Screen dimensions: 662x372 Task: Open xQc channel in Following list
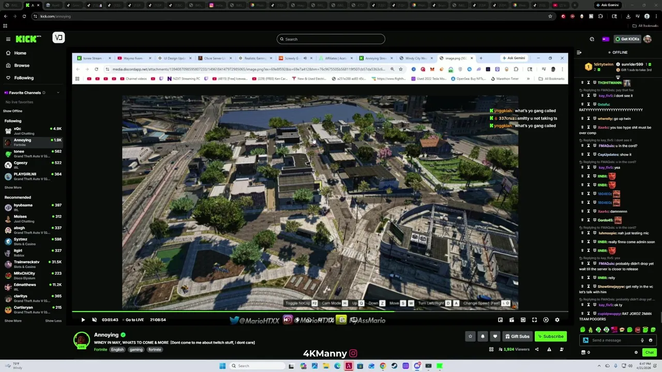click(x=33, y=131)
